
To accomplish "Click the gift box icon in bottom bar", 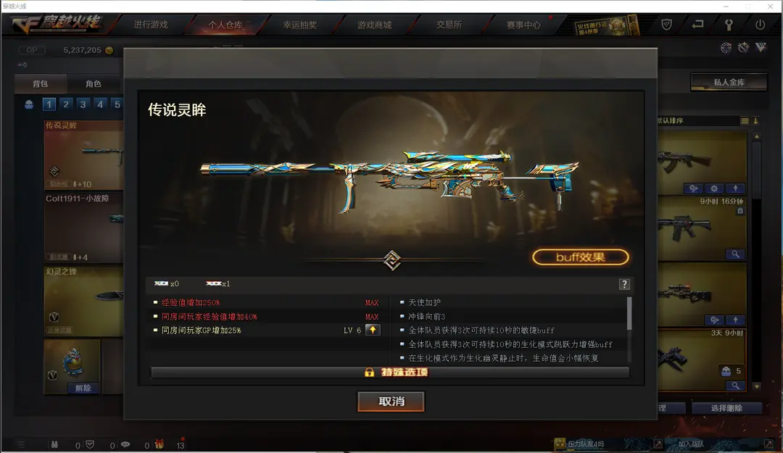I will tap(159, 444).
